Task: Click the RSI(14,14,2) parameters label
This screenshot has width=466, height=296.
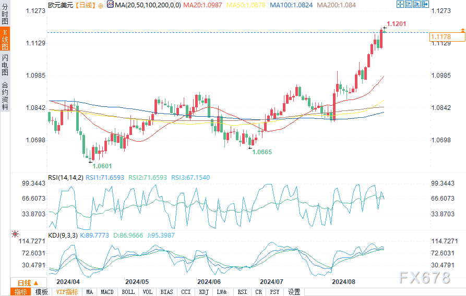Action: (x=66, y=178)
